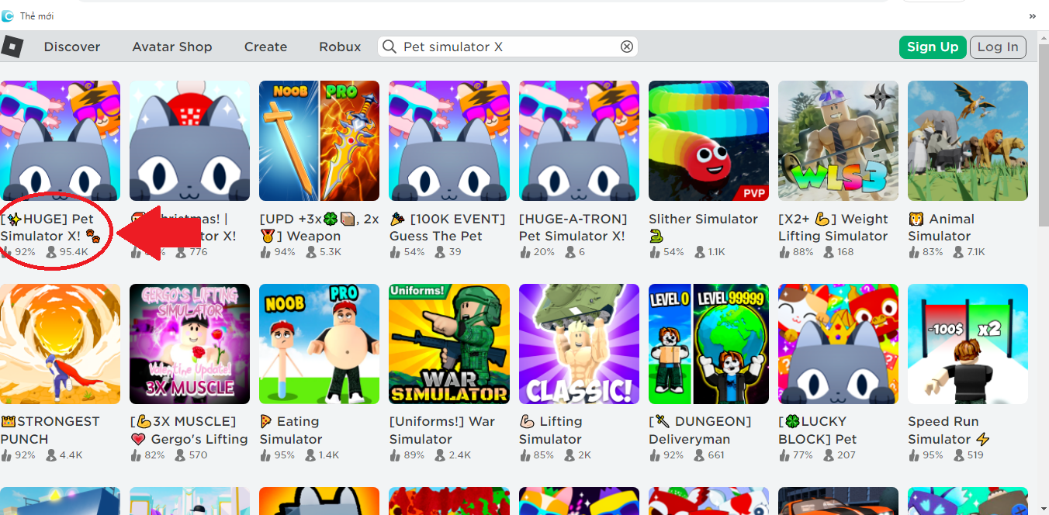Go to Create section
This screenshot has height=515, width=1049.
coord(266,47)
